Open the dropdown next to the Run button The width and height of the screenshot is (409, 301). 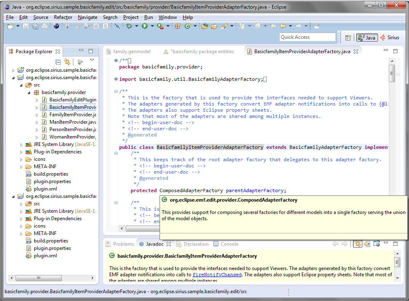click(153, 26)
